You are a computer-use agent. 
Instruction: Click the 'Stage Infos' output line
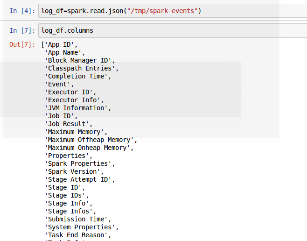point(70,211)
